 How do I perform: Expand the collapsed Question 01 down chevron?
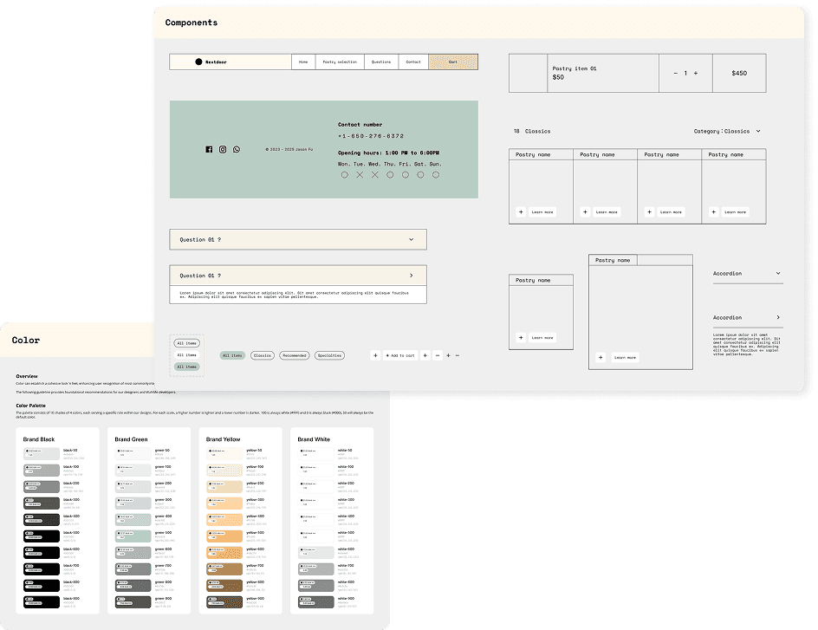click(x=411, y=239)
